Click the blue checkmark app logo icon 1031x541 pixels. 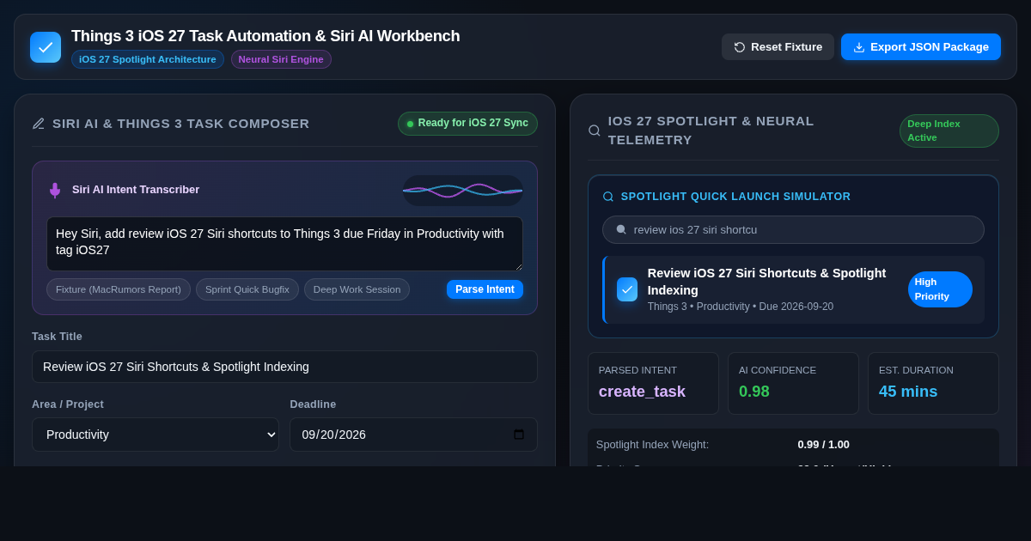[46, 47]
